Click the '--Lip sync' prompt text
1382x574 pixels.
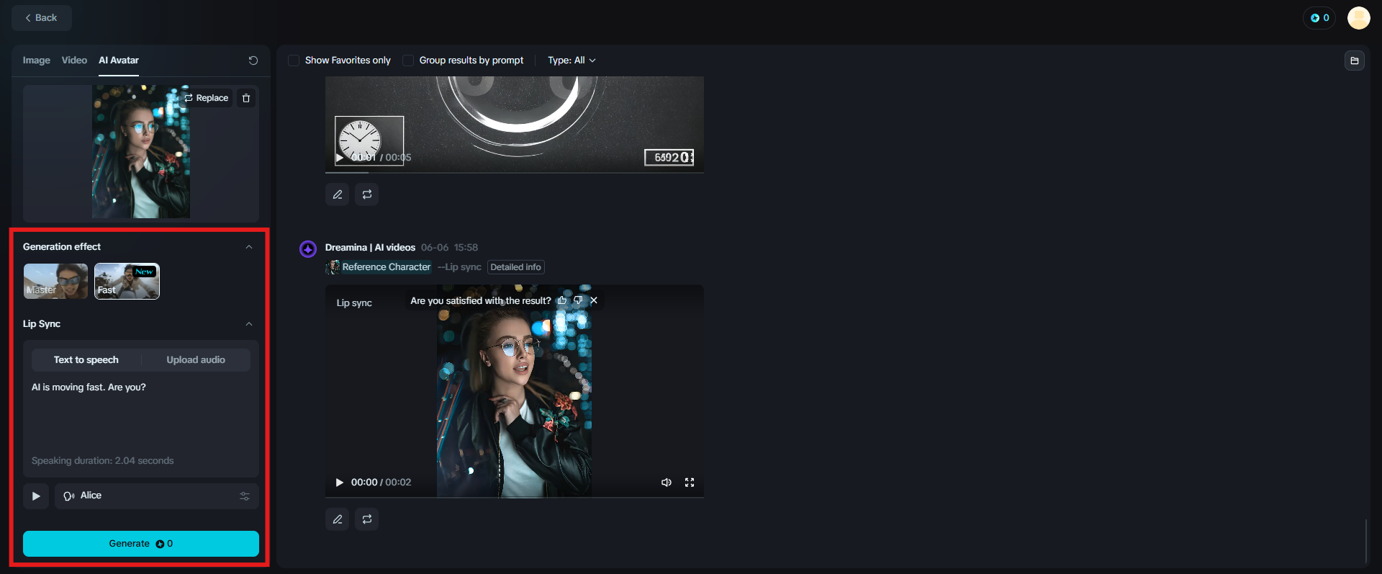tap(459, 267)
